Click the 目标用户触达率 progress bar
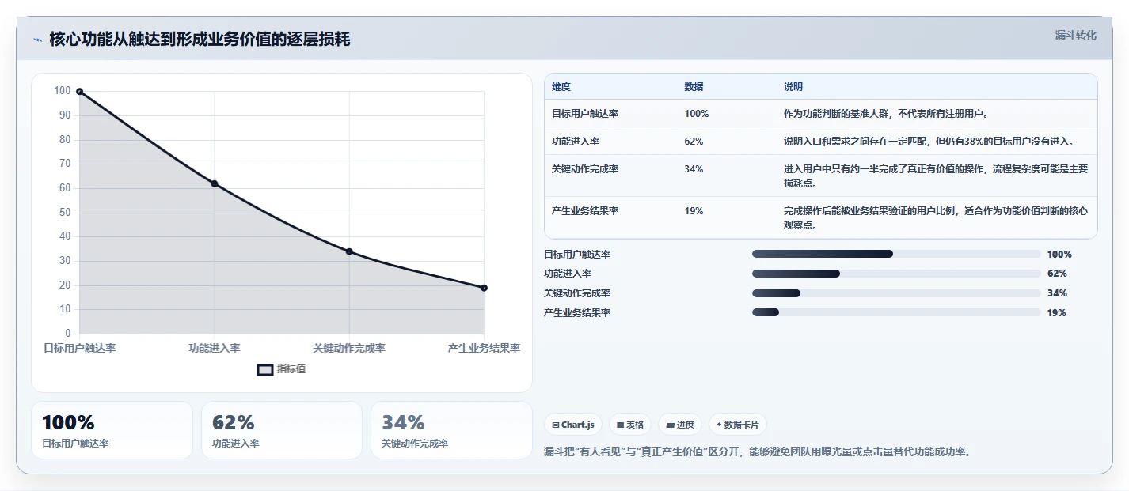 896,254
